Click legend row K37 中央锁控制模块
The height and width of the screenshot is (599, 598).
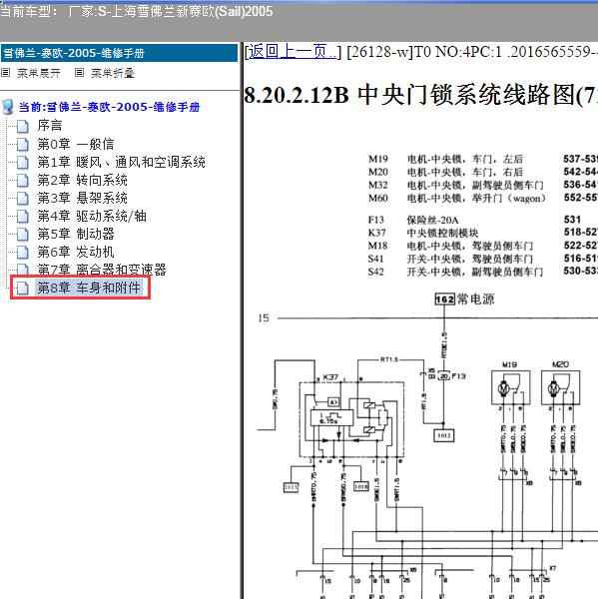coord(482,233)
